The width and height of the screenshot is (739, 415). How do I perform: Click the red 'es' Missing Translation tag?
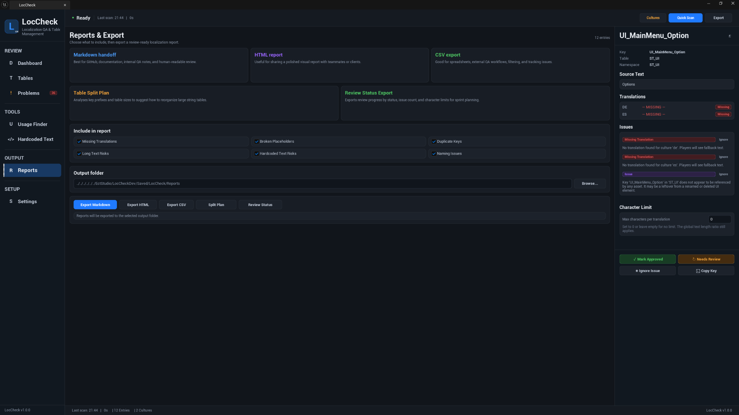[x=669, y=157]
